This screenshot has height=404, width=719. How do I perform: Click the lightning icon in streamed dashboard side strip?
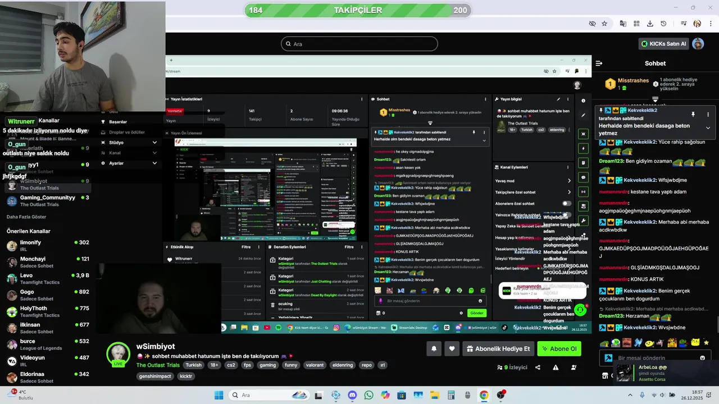pyautogui.click(x=583, y=149)
